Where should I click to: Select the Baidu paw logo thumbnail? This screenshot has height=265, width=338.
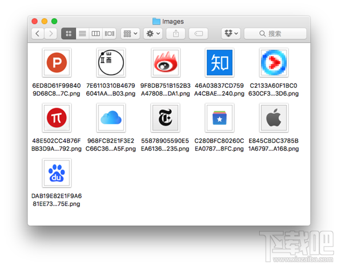57,173
